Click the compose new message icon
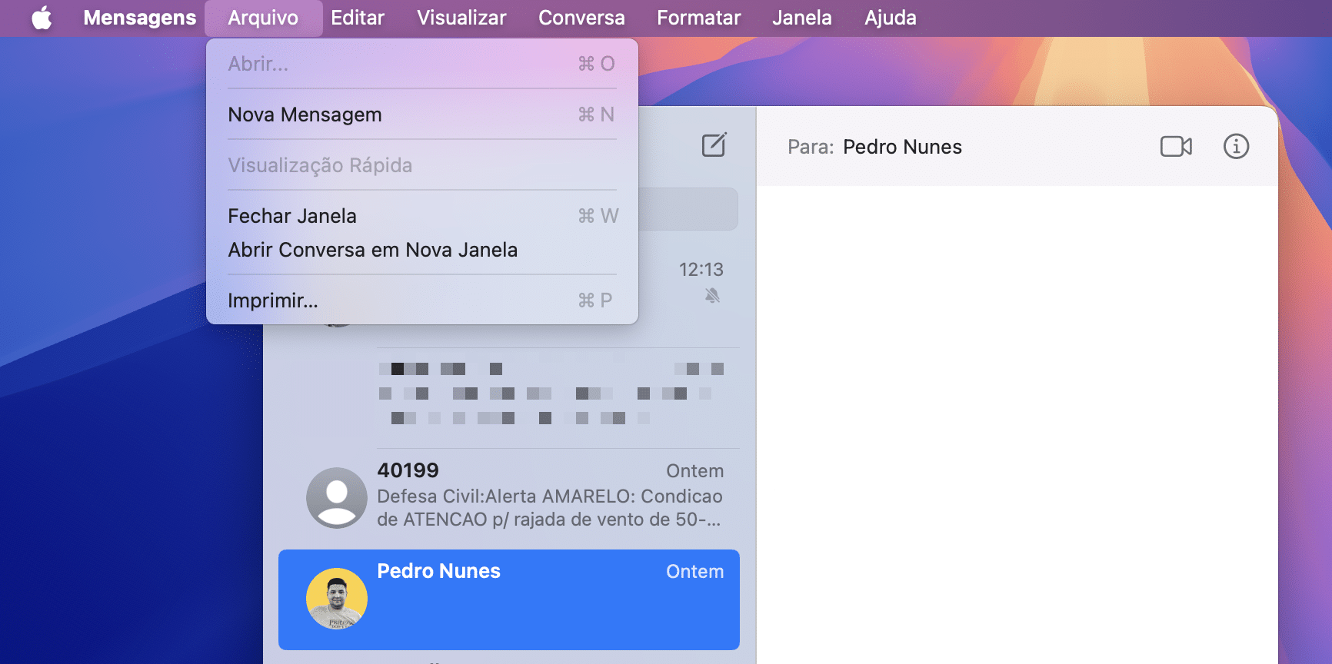Screen dimensions: 1332x664 point(714,144)
